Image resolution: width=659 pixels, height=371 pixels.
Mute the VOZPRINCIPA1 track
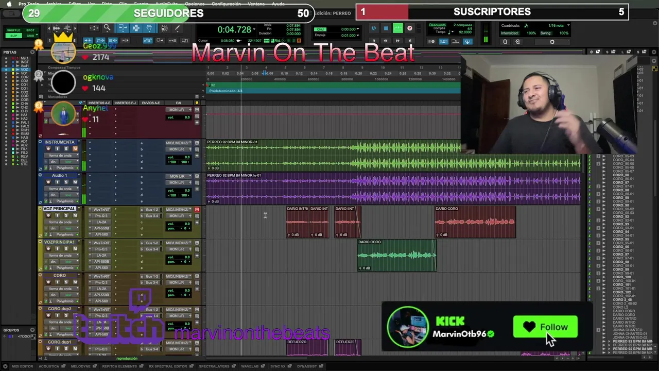pos(75,248)
